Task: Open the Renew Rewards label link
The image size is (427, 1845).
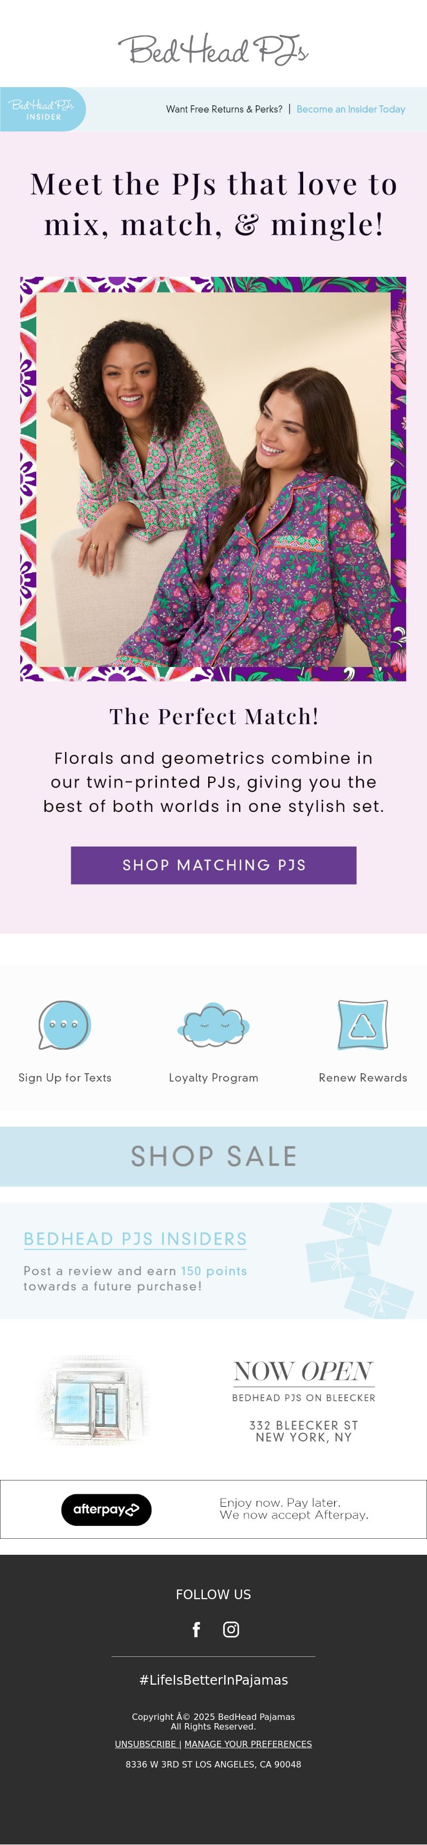Action: click(x=362, y=1077)
